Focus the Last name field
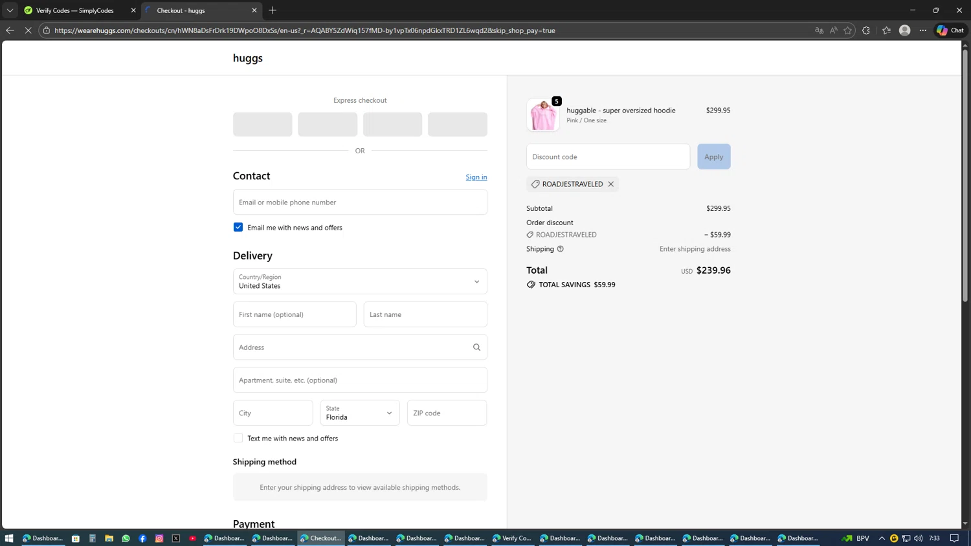Viewport: 971px width, 546px height. pyautogui.click(x=425, y=314)
